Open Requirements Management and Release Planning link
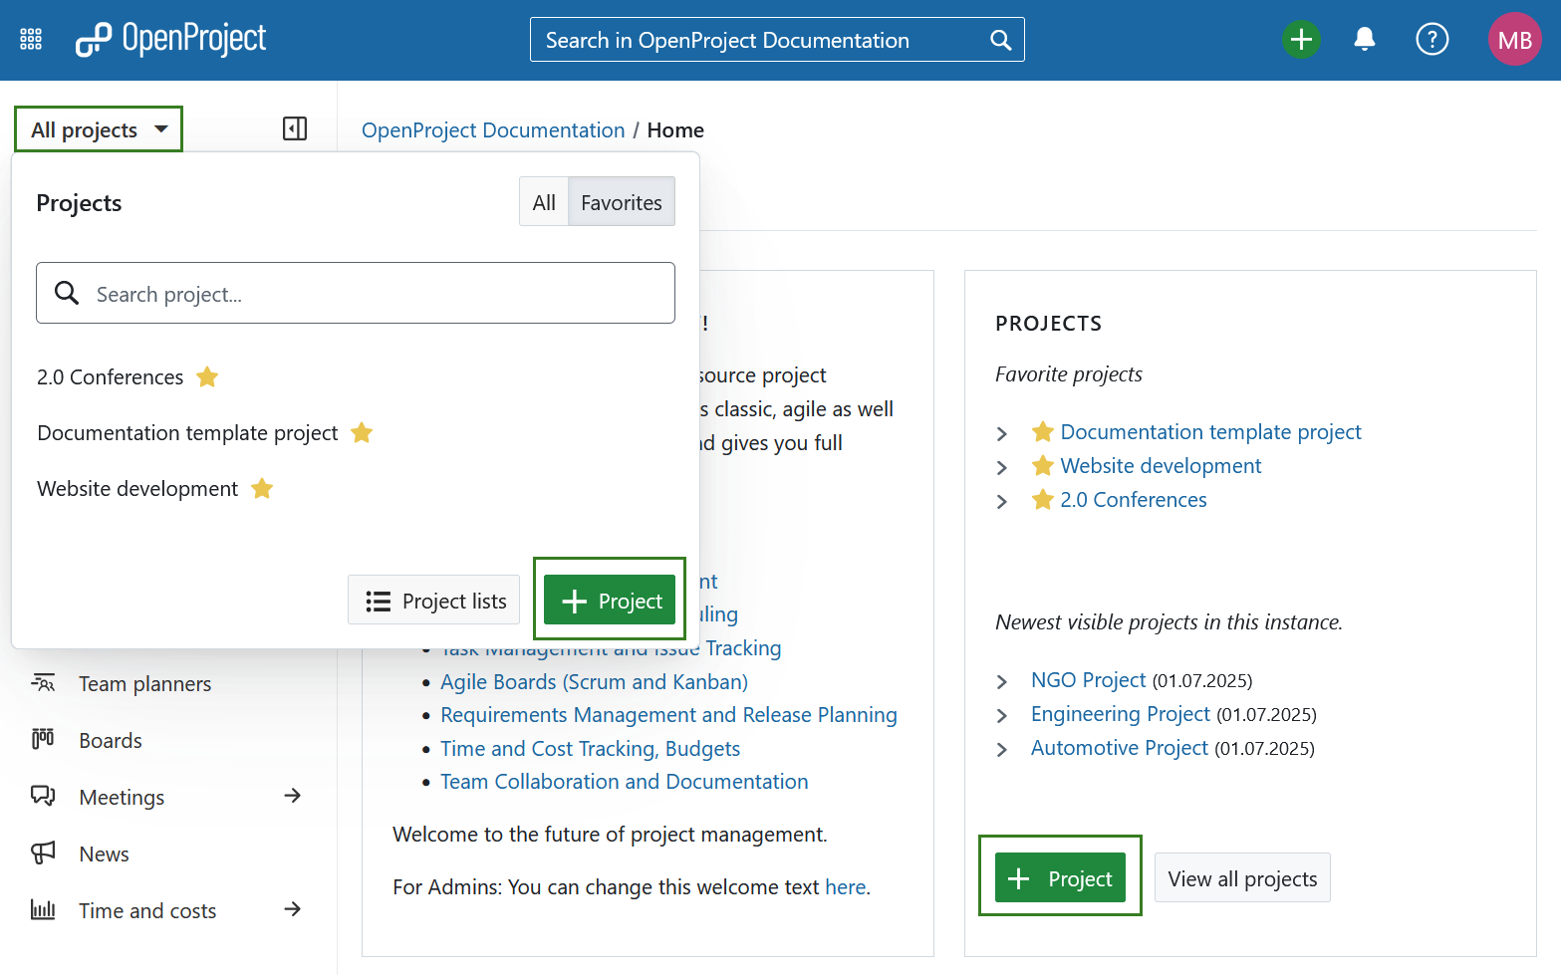The width and height of the screenshot is (1561, 975). [x=668, y=714]
